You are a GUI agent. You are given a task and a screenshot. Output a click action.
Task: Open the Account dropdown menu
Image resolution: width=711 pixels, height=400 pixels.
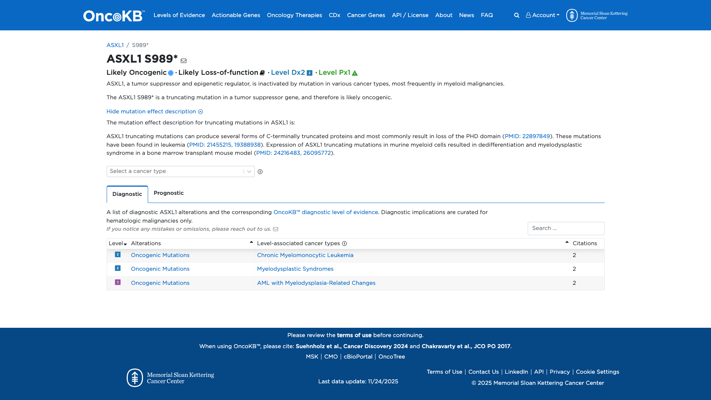point(542,15)
